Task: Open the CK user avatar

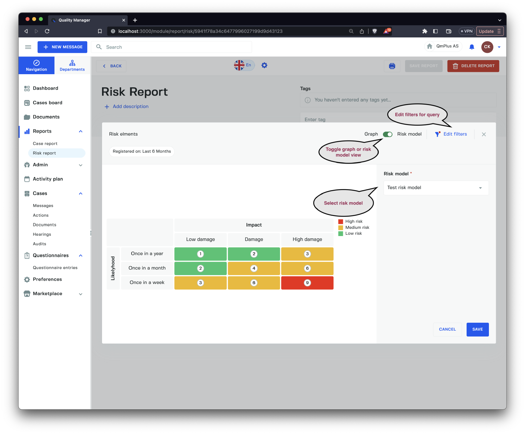Action: (487, 47)
